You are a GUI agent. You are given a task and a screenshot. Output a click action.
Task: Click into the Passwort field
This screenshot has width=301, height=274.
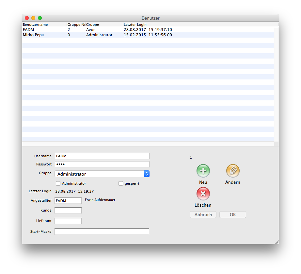pyautogui.click(x=102, y=164)
